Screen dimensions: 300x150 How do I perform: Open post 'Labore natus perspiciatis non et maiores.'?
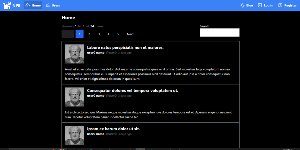125,47
